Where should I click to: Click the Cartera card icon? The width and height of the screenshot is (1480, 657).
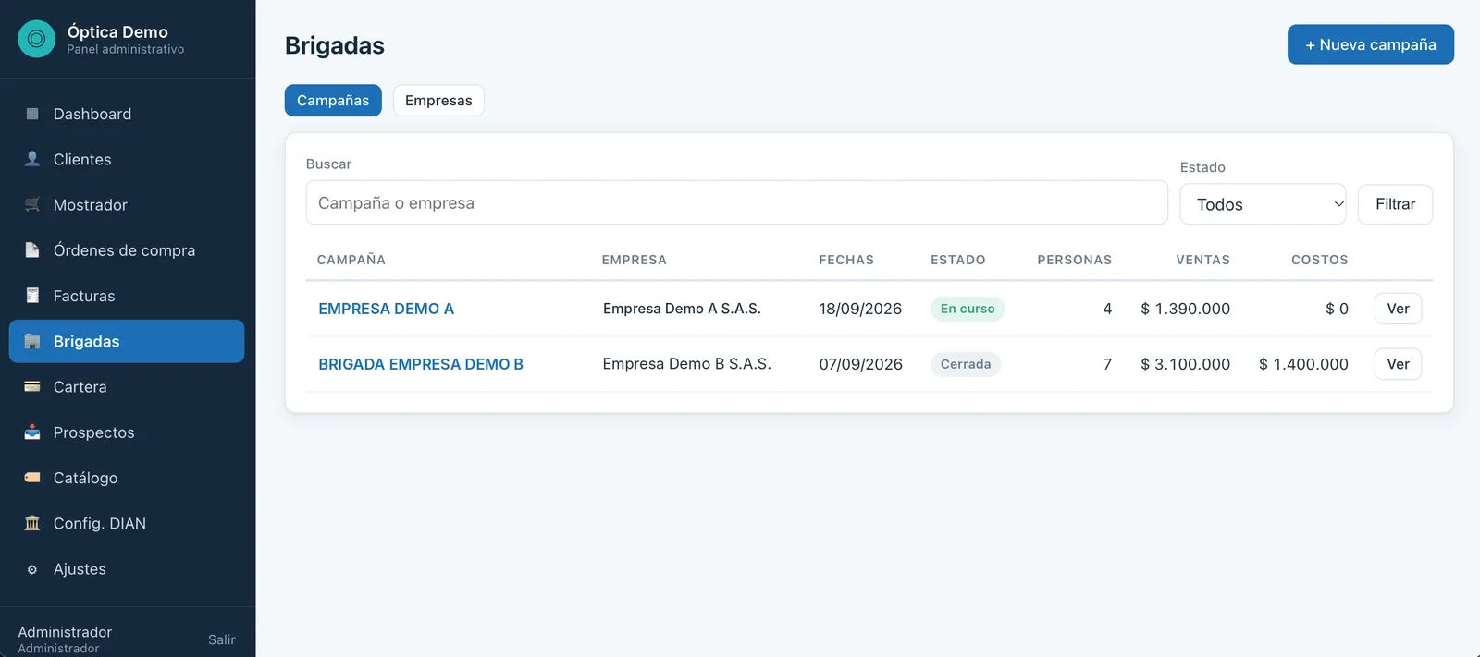tap(32, 386)
